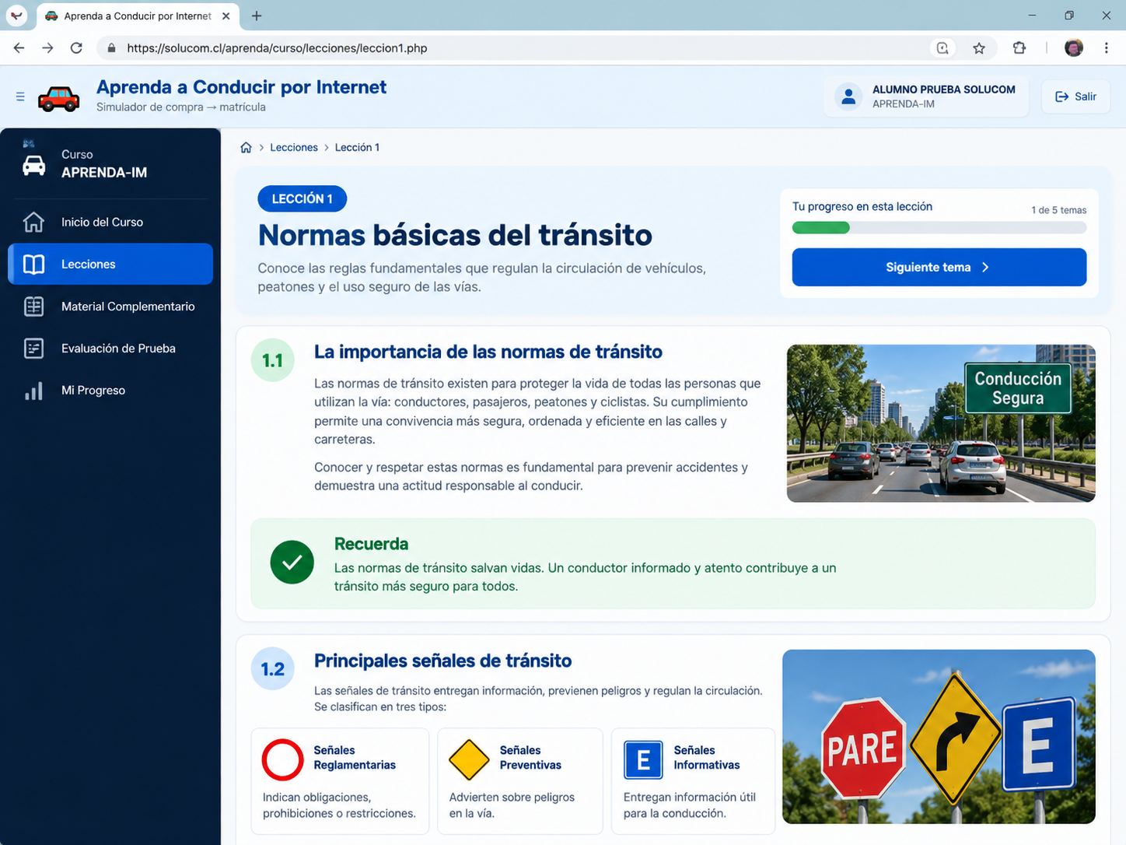Image resolution: width=1126 pixels, height=845 pixels.
Task: Open the browser three-dot menu
Action: (1107, 48)
